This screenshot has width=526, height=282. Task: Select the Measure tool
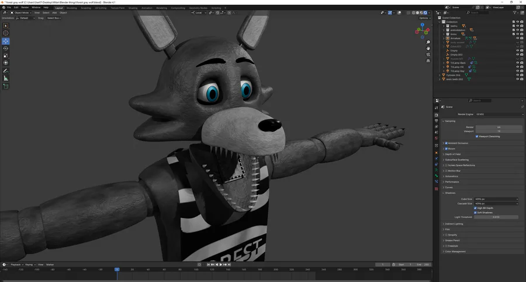pos(6,78)
